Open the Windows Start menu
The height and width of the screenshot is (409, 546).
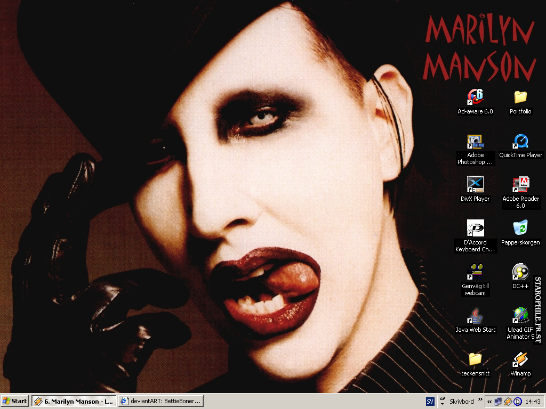pyautogui.click(x=14, y=402)
